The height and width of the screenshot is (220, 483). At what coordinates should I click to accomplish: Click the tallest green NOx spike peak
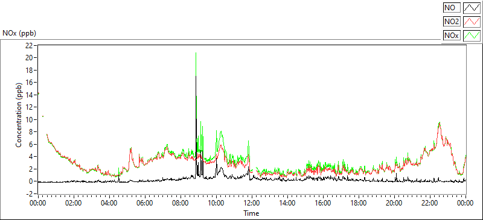tap(196, 53)
